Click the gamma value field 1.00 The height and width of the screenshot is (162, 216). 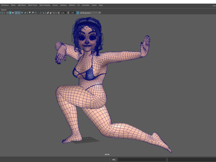coord(72,13)
